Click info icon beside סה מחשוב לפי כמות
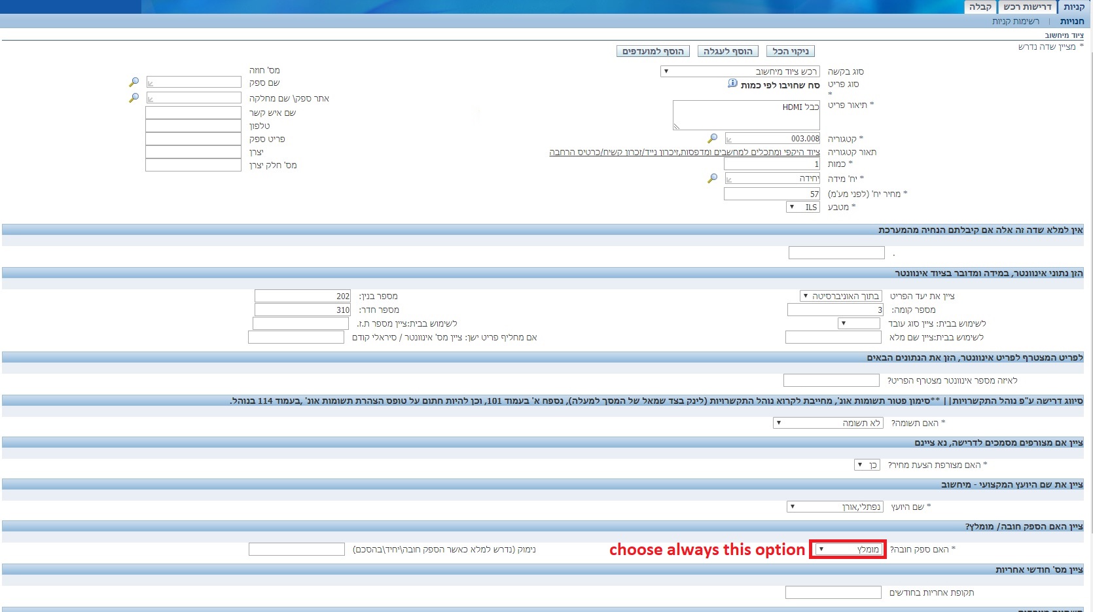The height and width of the screenshot is (612, 1093). point(732,84)
